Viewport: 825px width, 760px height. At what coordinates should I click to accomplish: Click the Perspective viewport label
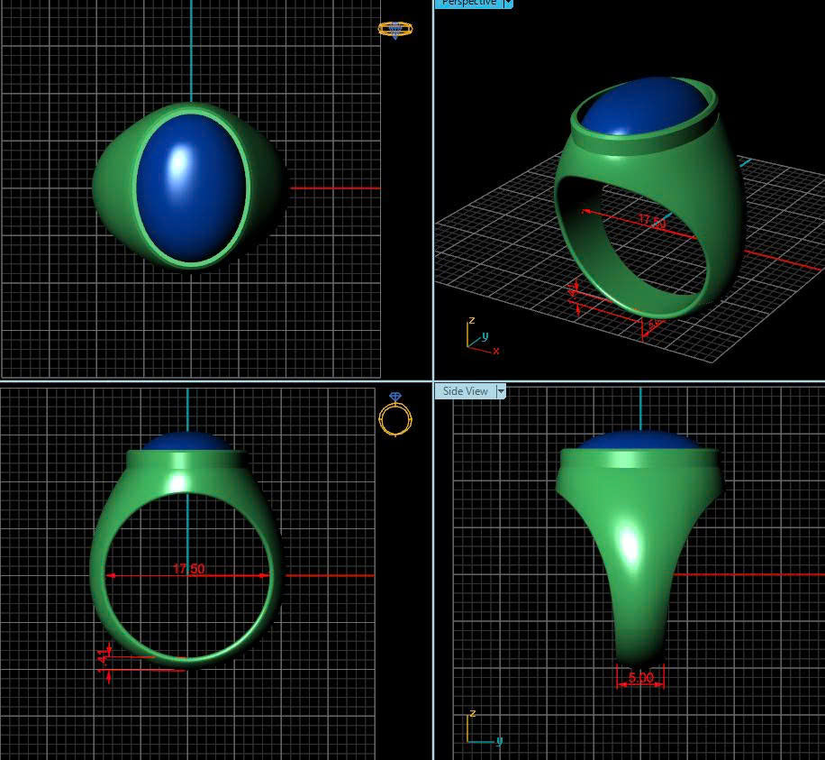tap(468, 4)
